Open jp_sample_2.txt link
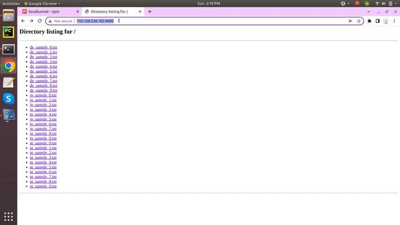 point(43,105)
